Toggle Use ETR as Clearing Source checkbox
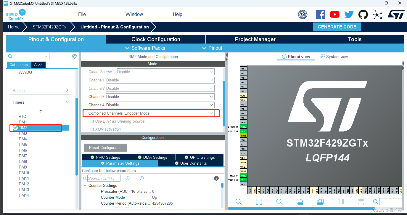This screenshot has width=407, height=215. point(92,121)
